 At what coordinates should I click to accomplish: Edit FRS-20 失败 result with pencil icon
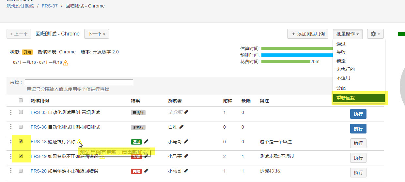tap(146, 171)
